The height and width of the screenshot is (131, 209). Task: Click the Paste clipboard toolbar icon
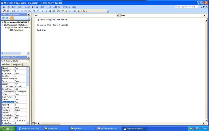(x=26, y=11)
